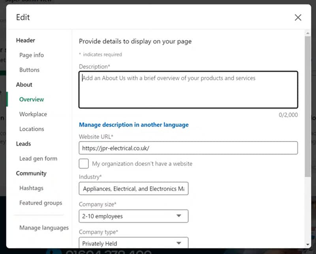The image size is (316, 254).
Task: Go to the Workplace section
Action: click(x=33, y=114)
